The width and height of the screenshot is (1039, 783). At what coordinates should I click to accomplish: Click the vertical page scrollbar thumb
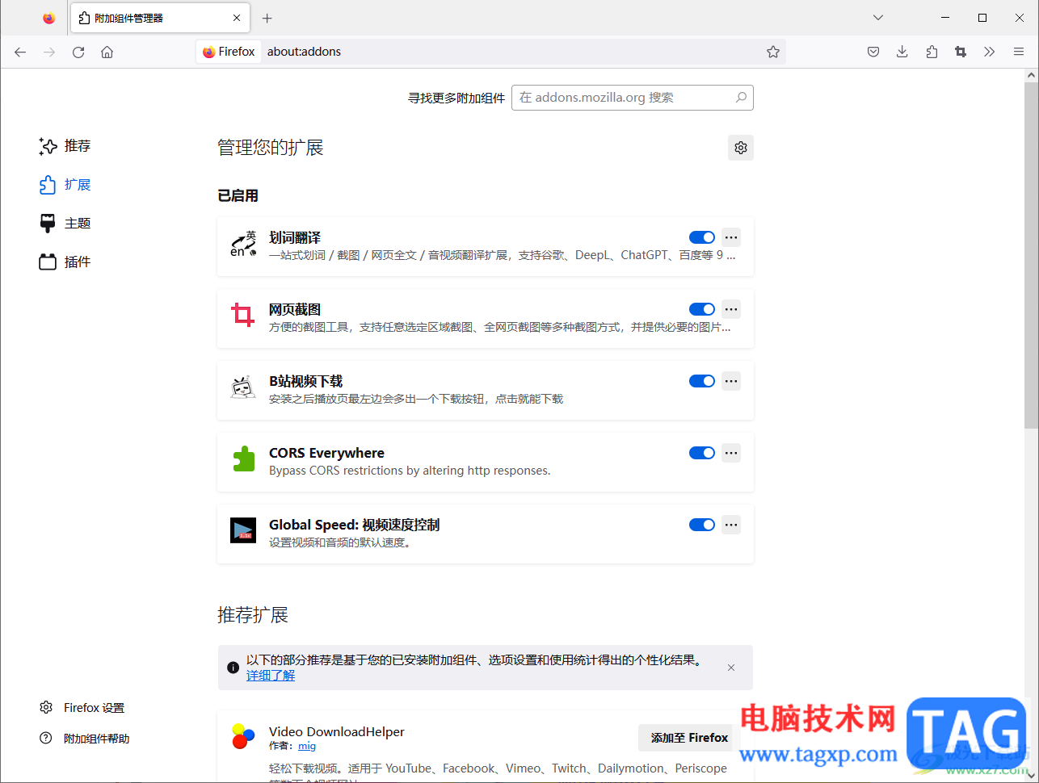coord(1031,255)
